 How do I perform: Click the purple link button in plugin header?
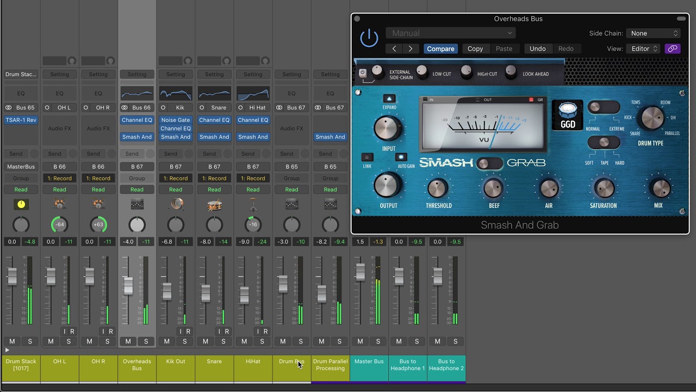pyautogui.click(x=673, y=49)
